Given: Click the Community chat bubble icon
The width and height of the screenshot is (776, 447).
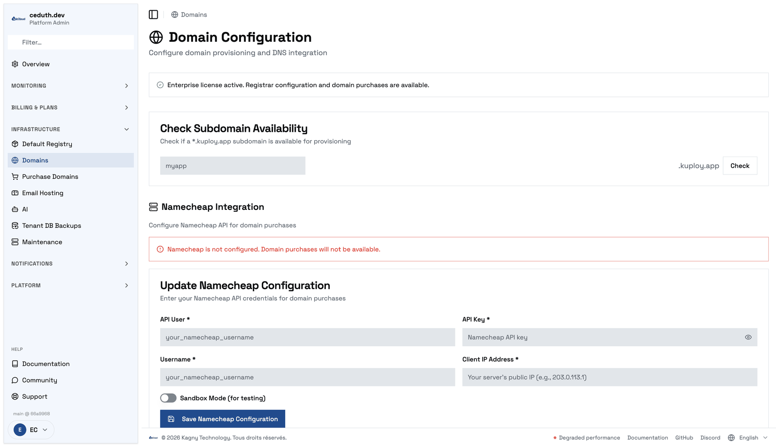Looking at the screenshot, I should point(15,380).
